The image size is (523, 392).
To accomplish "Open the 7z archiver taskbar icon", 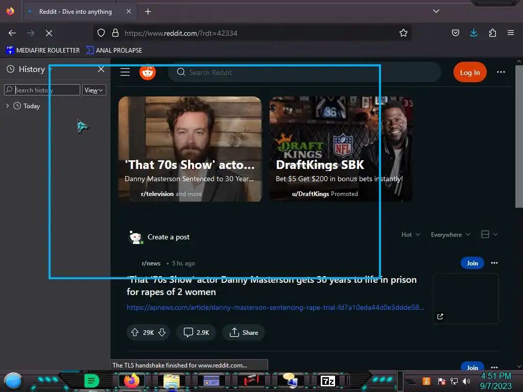I will click(327, 381).
